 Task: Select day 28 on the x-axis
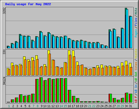pyautogui.click(x=118, y=106)
